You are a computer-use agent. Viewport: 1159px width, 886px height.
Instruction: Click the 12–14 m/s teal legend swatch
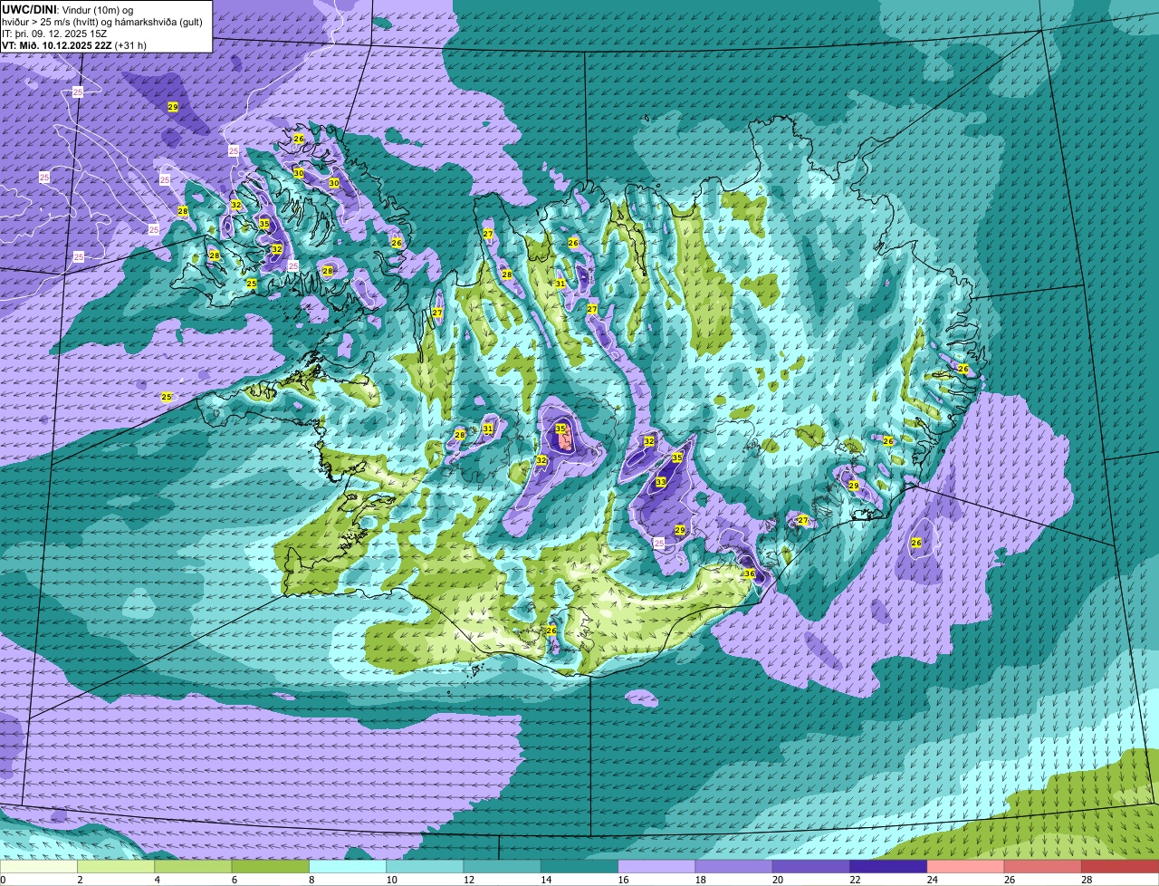(503, 867)
